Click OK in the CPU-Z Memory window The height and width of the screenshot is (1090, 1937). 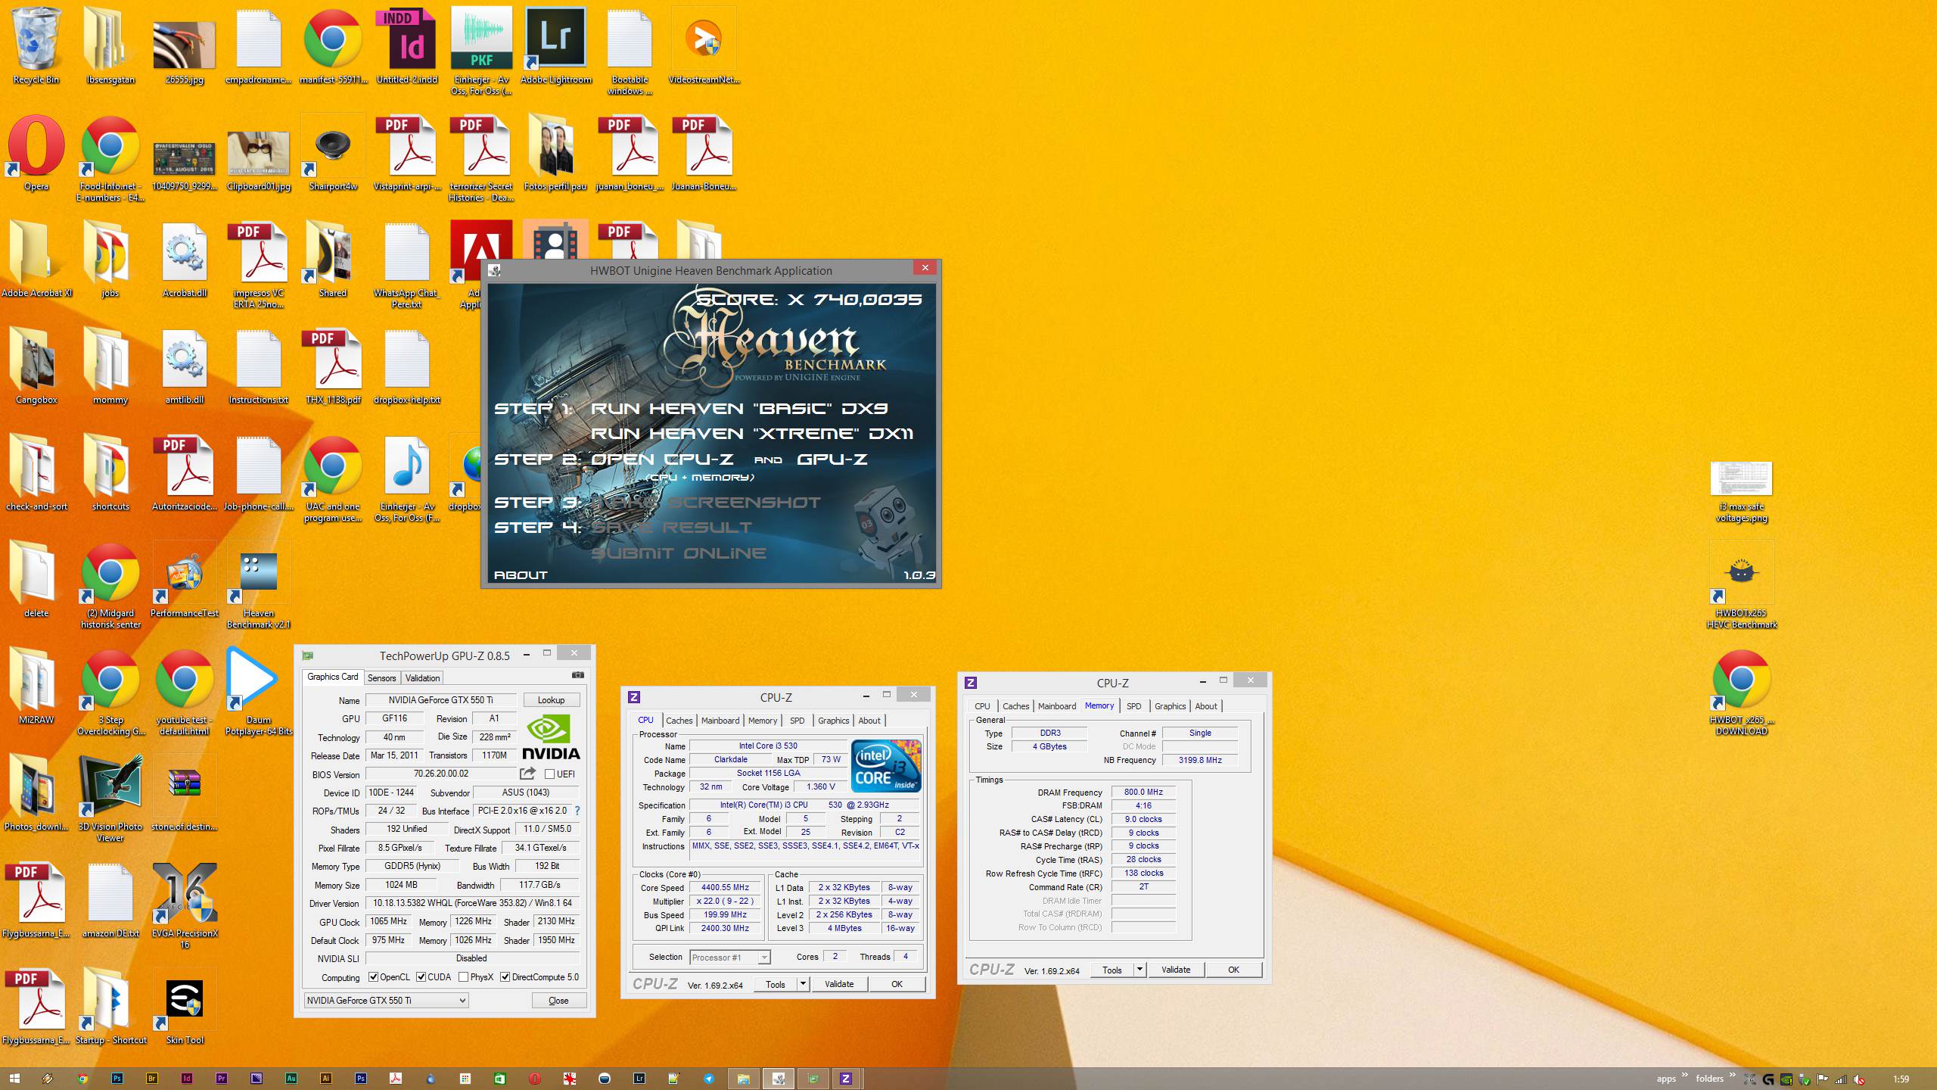pos(1233,970)
